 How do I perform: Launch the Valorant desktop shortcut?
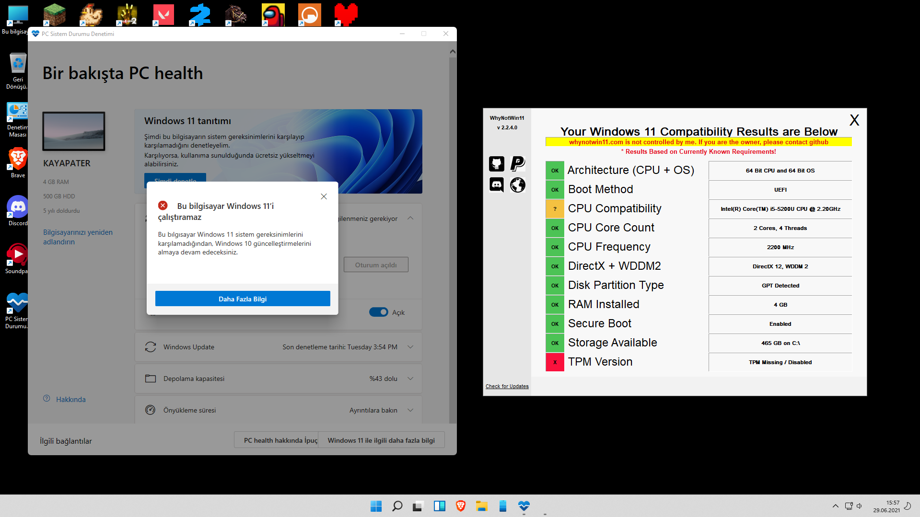click(x=163, y=15)
